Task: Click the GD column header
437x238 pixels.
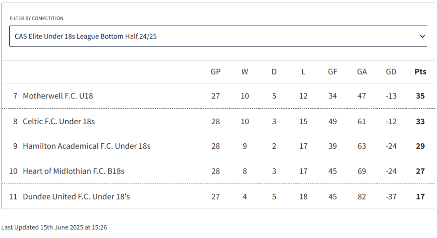Action: [x=391, y=72]
